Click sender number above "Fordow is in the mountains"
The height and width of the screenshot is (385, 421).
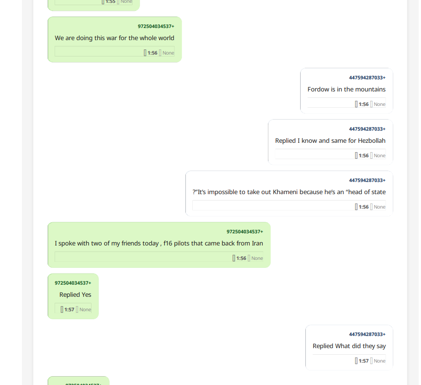click(367, 77)
